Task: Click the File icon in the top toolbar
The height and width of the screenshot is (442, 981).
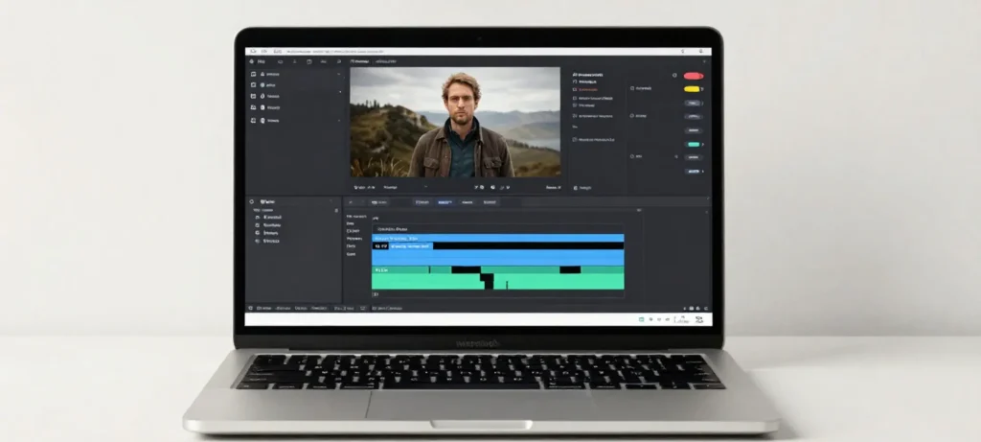Action: (251, 61)
